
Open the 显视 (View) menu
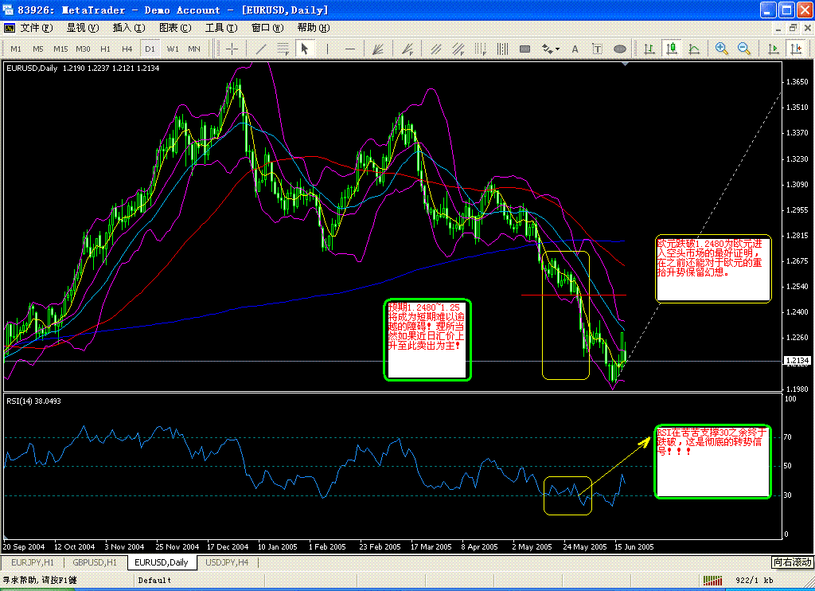(83, 28)
